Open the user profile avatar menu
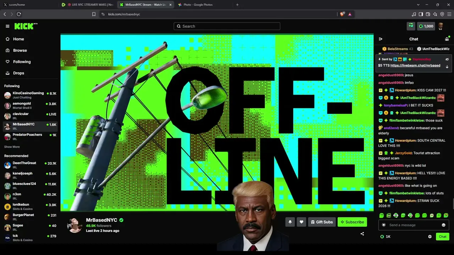 (x=441, y=26)
